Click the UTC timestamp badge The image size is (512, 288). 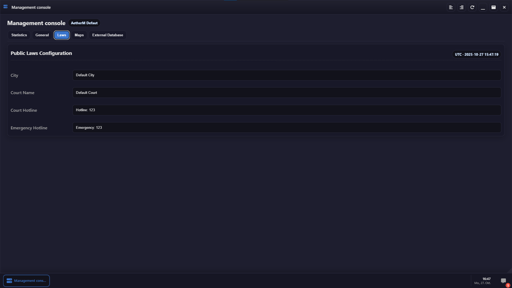click(477, 54)
